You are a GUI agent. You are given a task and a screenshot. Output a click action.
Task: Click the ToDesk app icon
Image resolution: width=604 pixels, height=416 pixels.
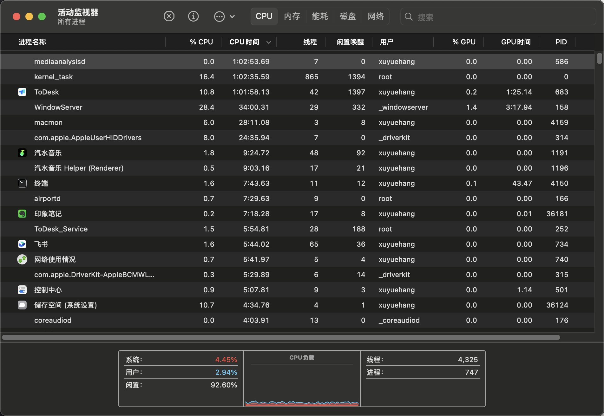22,92
